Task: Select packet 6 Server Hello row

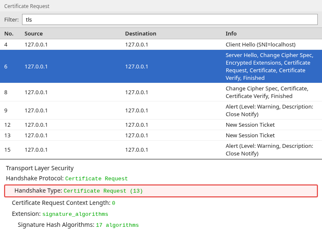Action: pyautogui.click(x=161, y=67)
